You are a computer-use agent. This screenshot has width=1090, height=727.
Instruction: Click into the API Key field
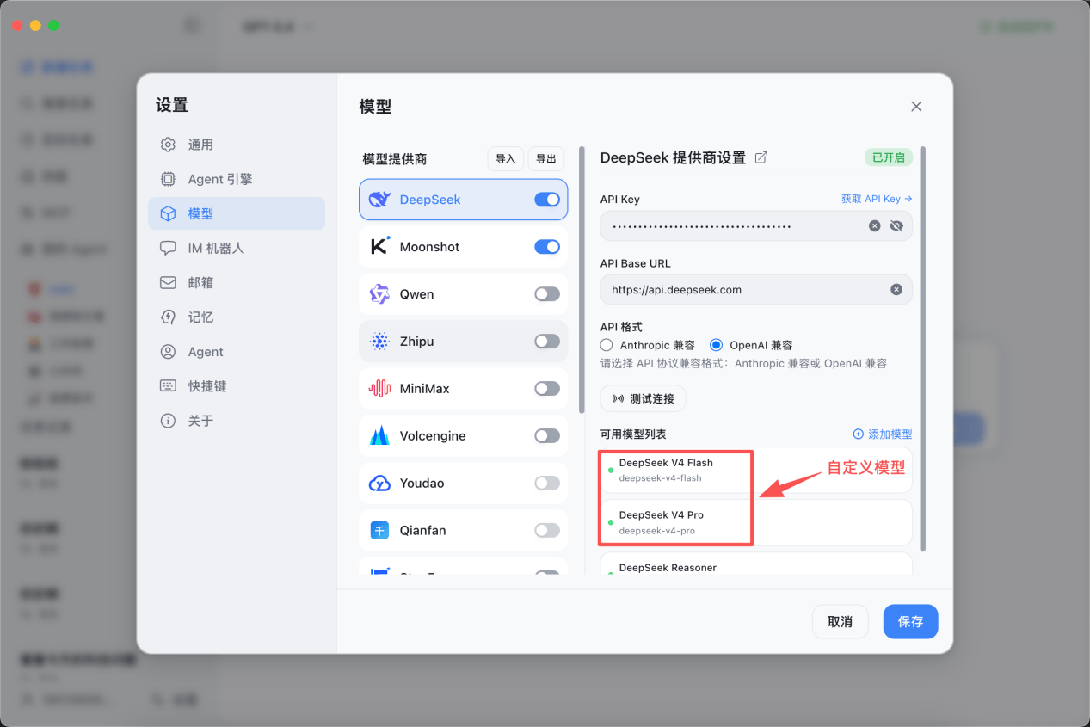[756, 226]
